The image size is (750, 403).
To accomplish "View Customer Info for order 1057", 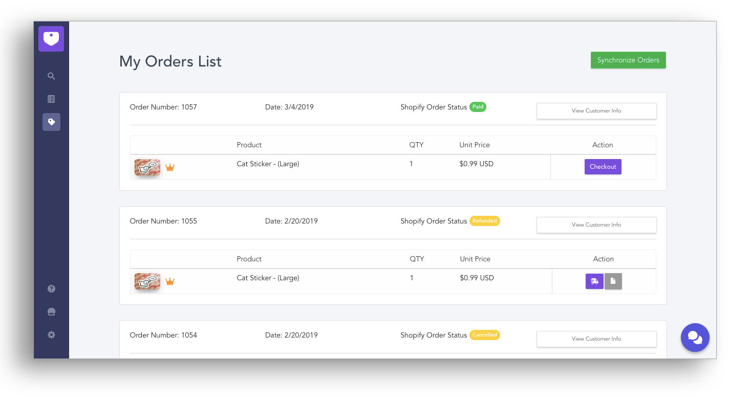I will [596, 110].
